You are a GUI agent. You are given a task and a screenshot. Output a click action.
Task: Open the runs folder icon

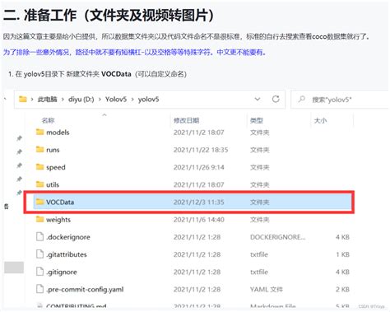point(40,150)
